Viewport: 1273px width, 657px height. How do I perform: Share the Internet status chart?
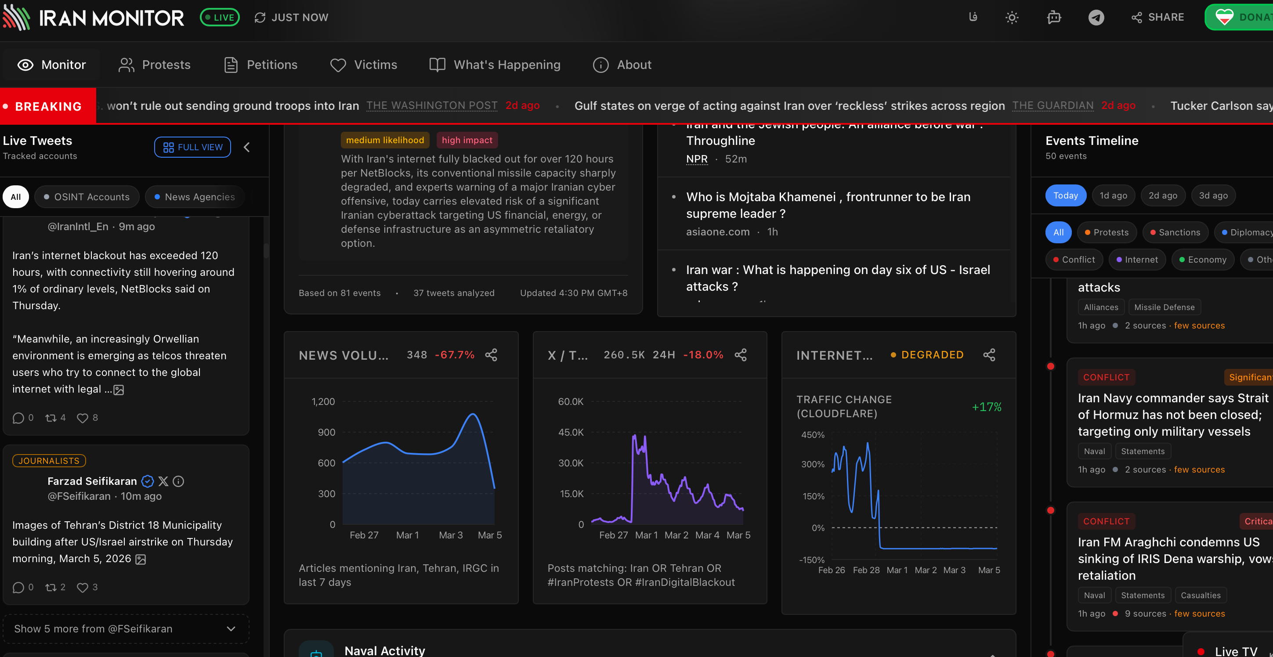989,355
